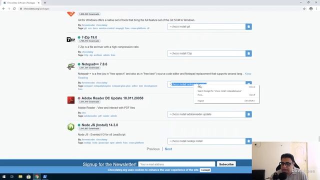320x180 pixels.
Task: Open the Notepad++ 7.8.6 package page
Action: click(x=94, y=64)
